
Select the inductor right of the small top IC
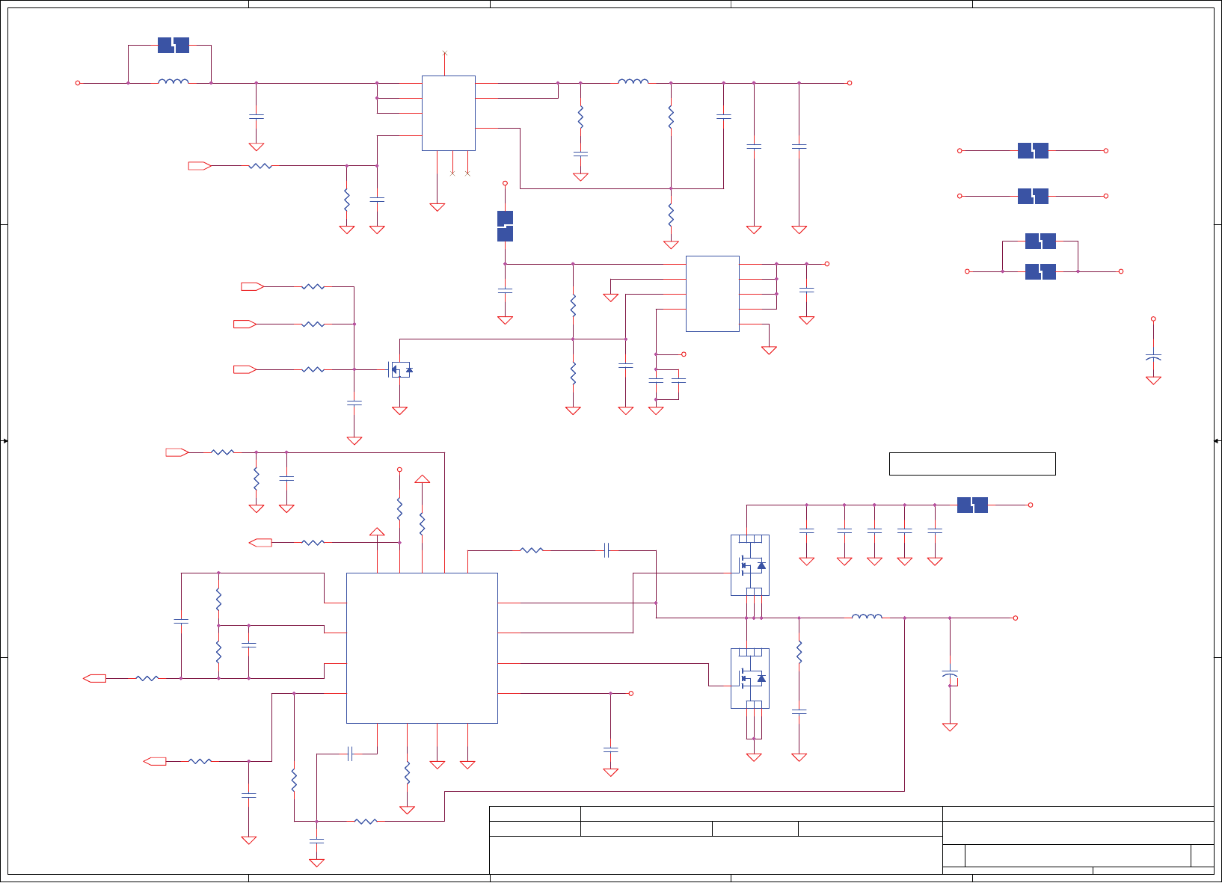point(633,81)
